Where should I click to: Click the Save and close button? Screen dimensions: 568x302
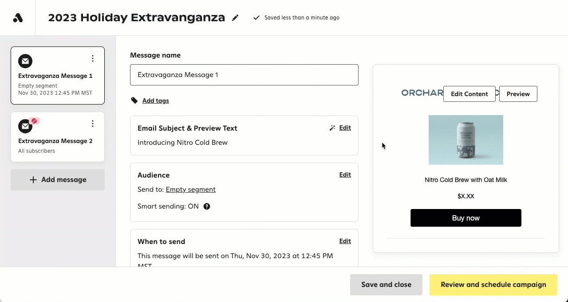(x=386, y=285)
